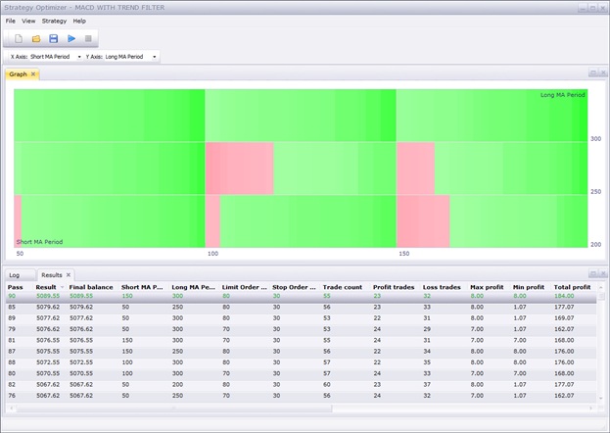The width and height of the screenshot is (610, 433).
Task: Open the File menu
Action: point(11,21)
